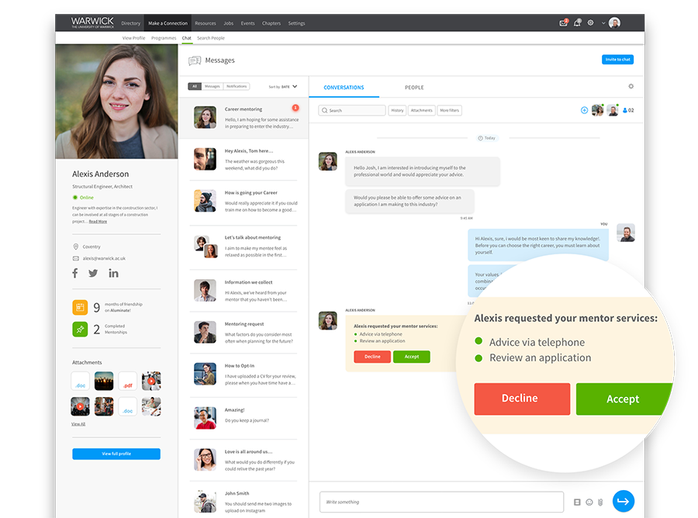Image resolution: width=698 pixels, height=518 pixels.
Task: Accept the mentor request in the chat
Action: pyautogui.click(x=411, y=357)
